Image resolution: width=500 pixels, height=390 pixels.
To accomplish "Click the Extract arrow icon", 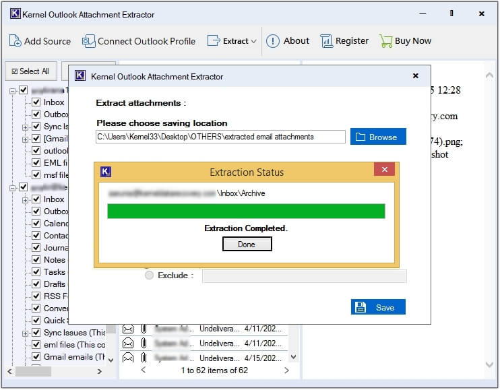I will (x=214, y=41).
